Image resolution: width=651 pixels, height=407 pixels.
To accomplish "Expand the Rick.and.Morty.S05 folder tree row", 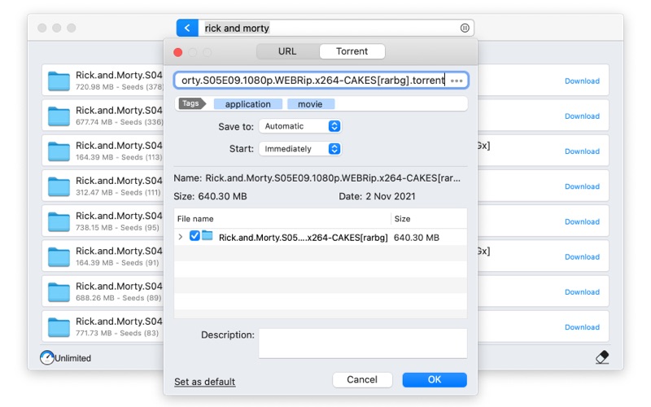I will click(180, 237).
